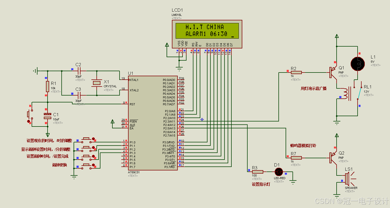390x208 pixels.
Task: Click the 'LCD1' reference label
Action: coord(177,11)
